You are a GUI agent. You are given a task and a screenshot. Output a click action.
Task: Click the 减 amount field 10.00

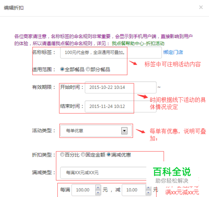tap(134, 190)
